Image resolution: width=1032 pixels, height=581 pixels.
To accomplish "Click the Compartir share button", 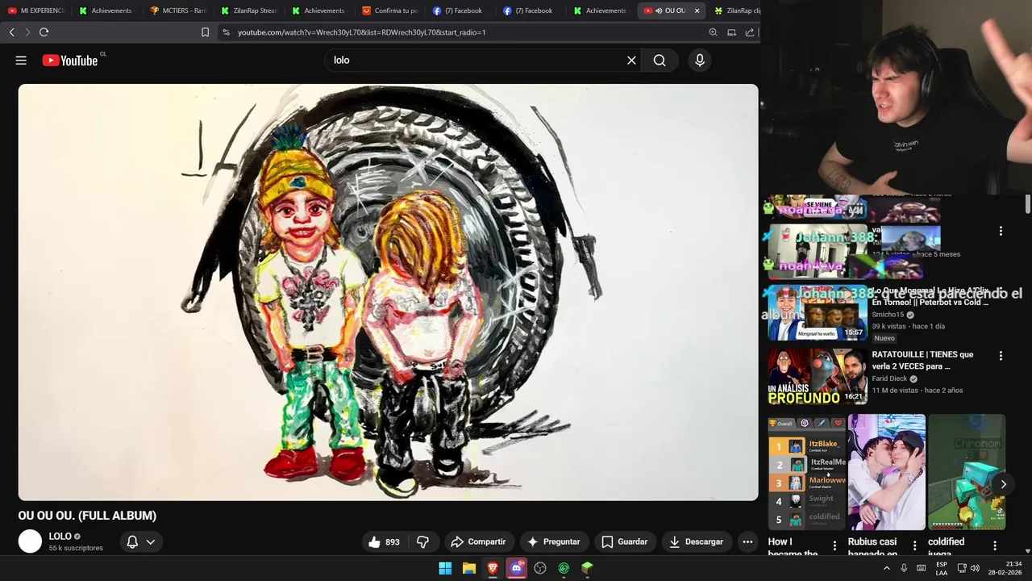I will [x=478, y=541].
